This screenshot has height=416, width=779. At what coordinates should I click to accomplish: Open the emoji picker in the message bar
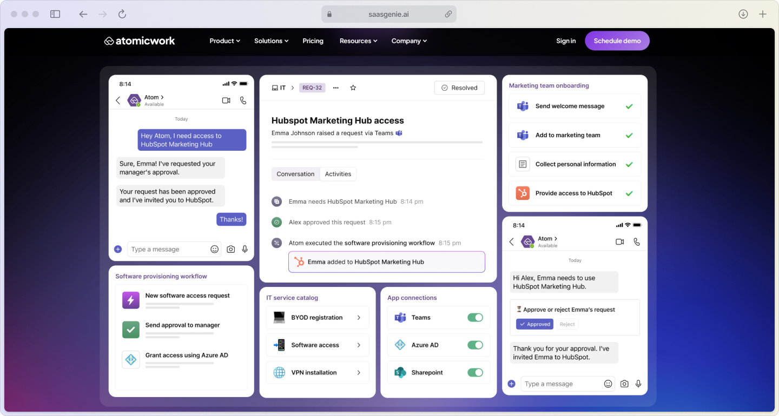[214, 249]
